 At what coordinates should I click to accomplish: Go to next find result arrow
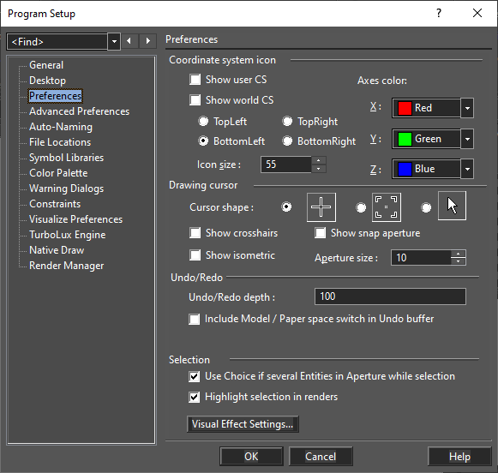pos(148,41)
